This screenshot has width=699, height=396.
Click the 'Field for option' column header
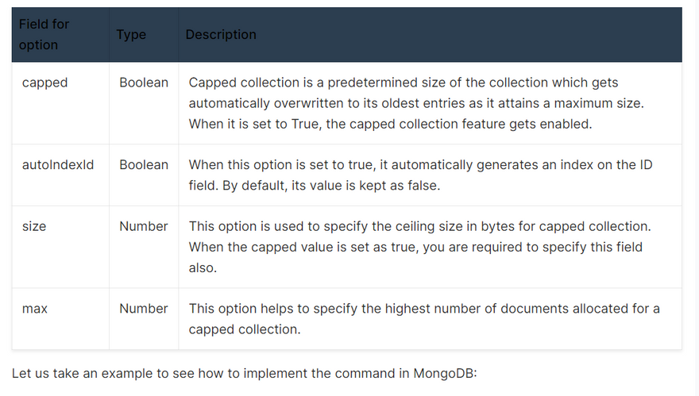44,35
